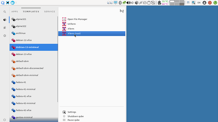Screen dimensions: 218x122
Task: Open qube Settings
Action: [x=92, y=112]
